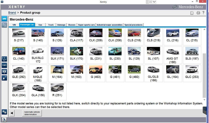Open the test probe tool sidebar icon
Image resolution: width=209 pixels, height=123 pixels.
tap(4, 78)
